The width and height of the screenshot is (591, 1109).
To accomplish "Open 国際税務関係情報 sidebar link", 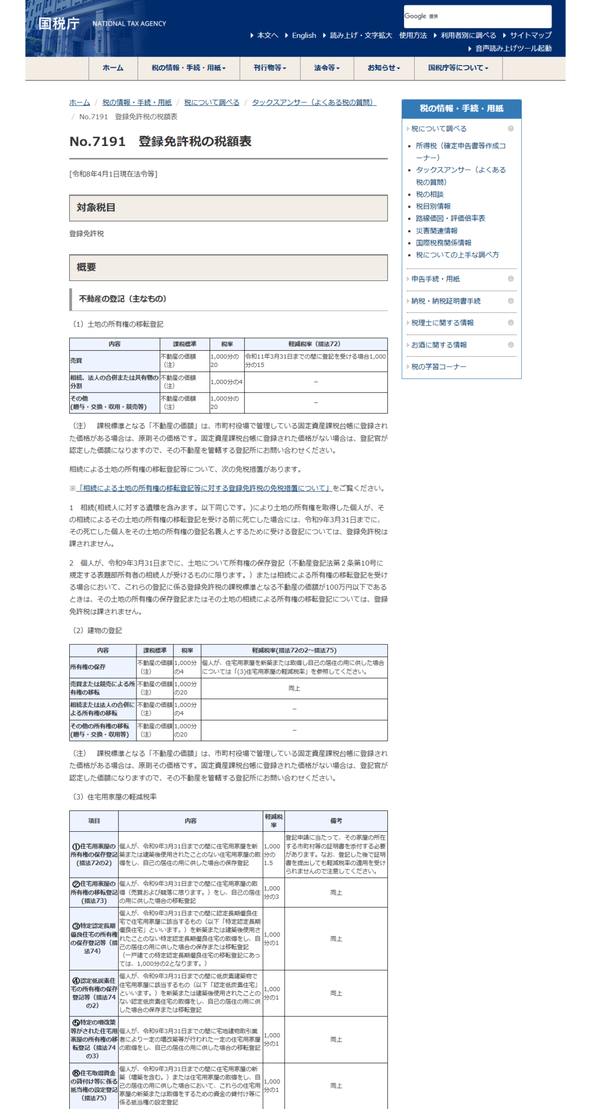I will coord(443,243).
